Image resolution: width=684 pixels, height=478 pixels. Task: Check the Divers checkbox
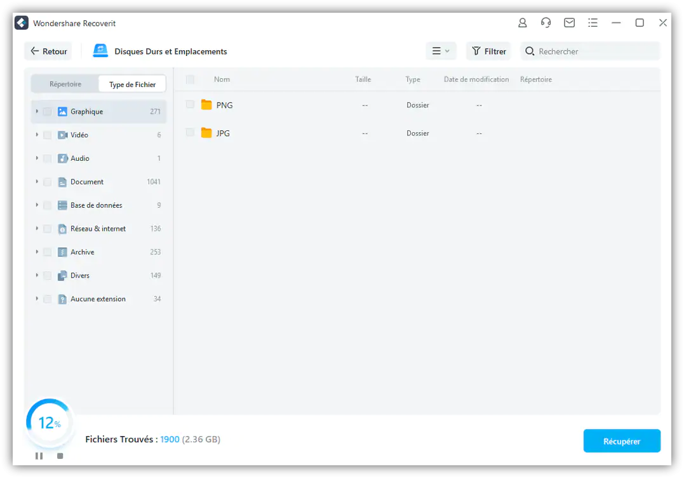coord(48,275)
